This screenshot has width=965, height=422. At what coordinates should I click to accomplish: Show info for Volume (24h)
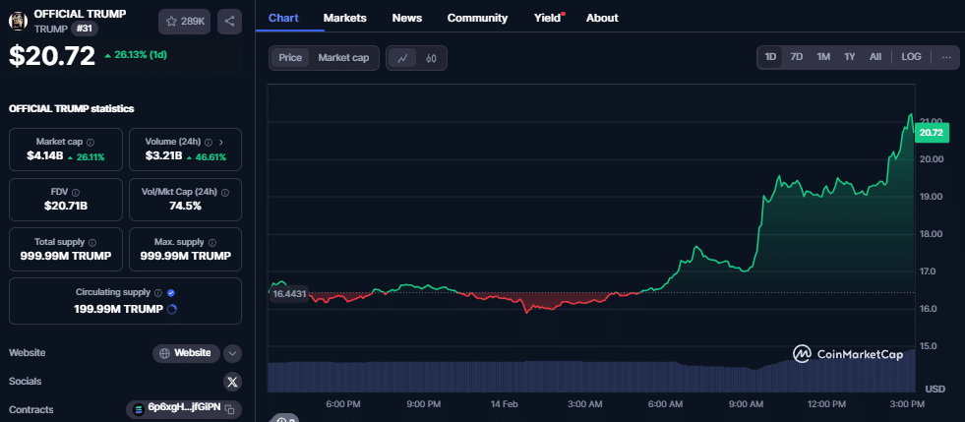pos(208,142)
